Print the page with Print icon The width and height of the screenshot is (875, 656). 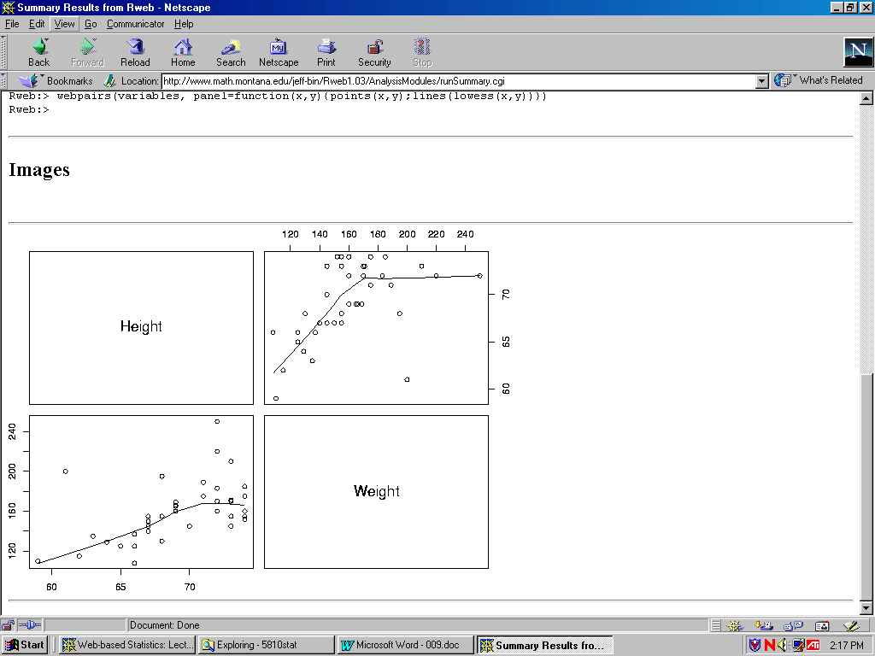(326, 52)
